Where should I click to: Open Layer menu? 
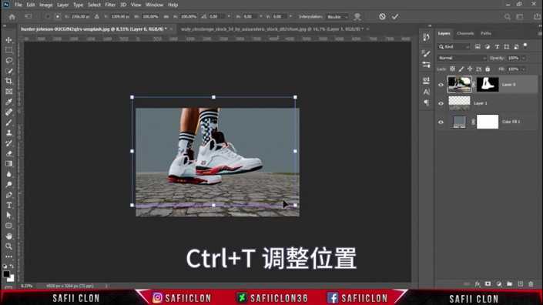coord(62,5)
